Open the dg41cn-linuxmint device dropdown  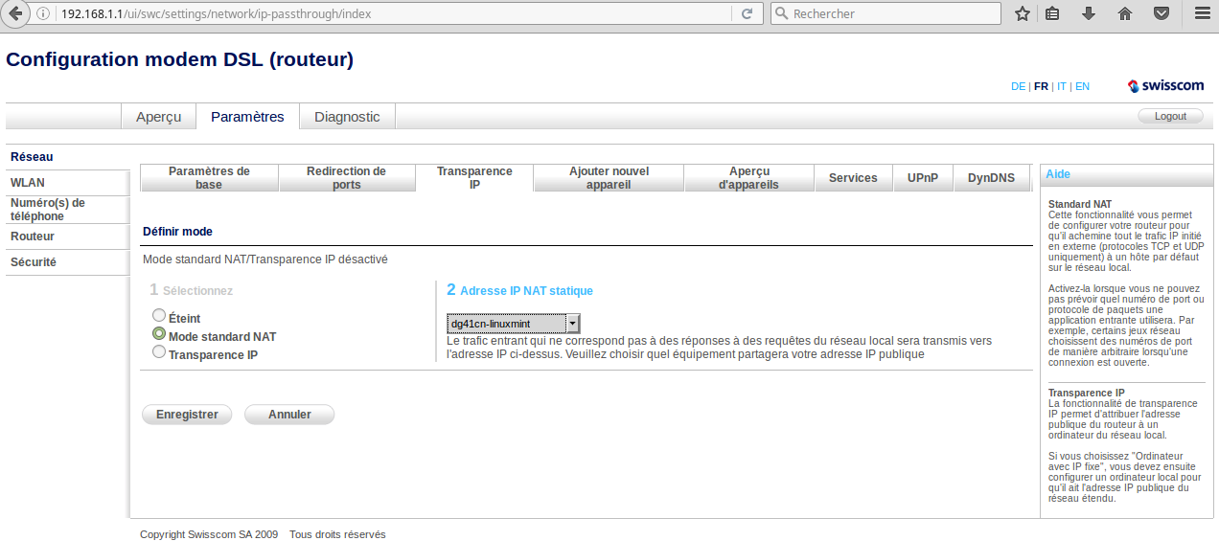[x=513, y=324]
